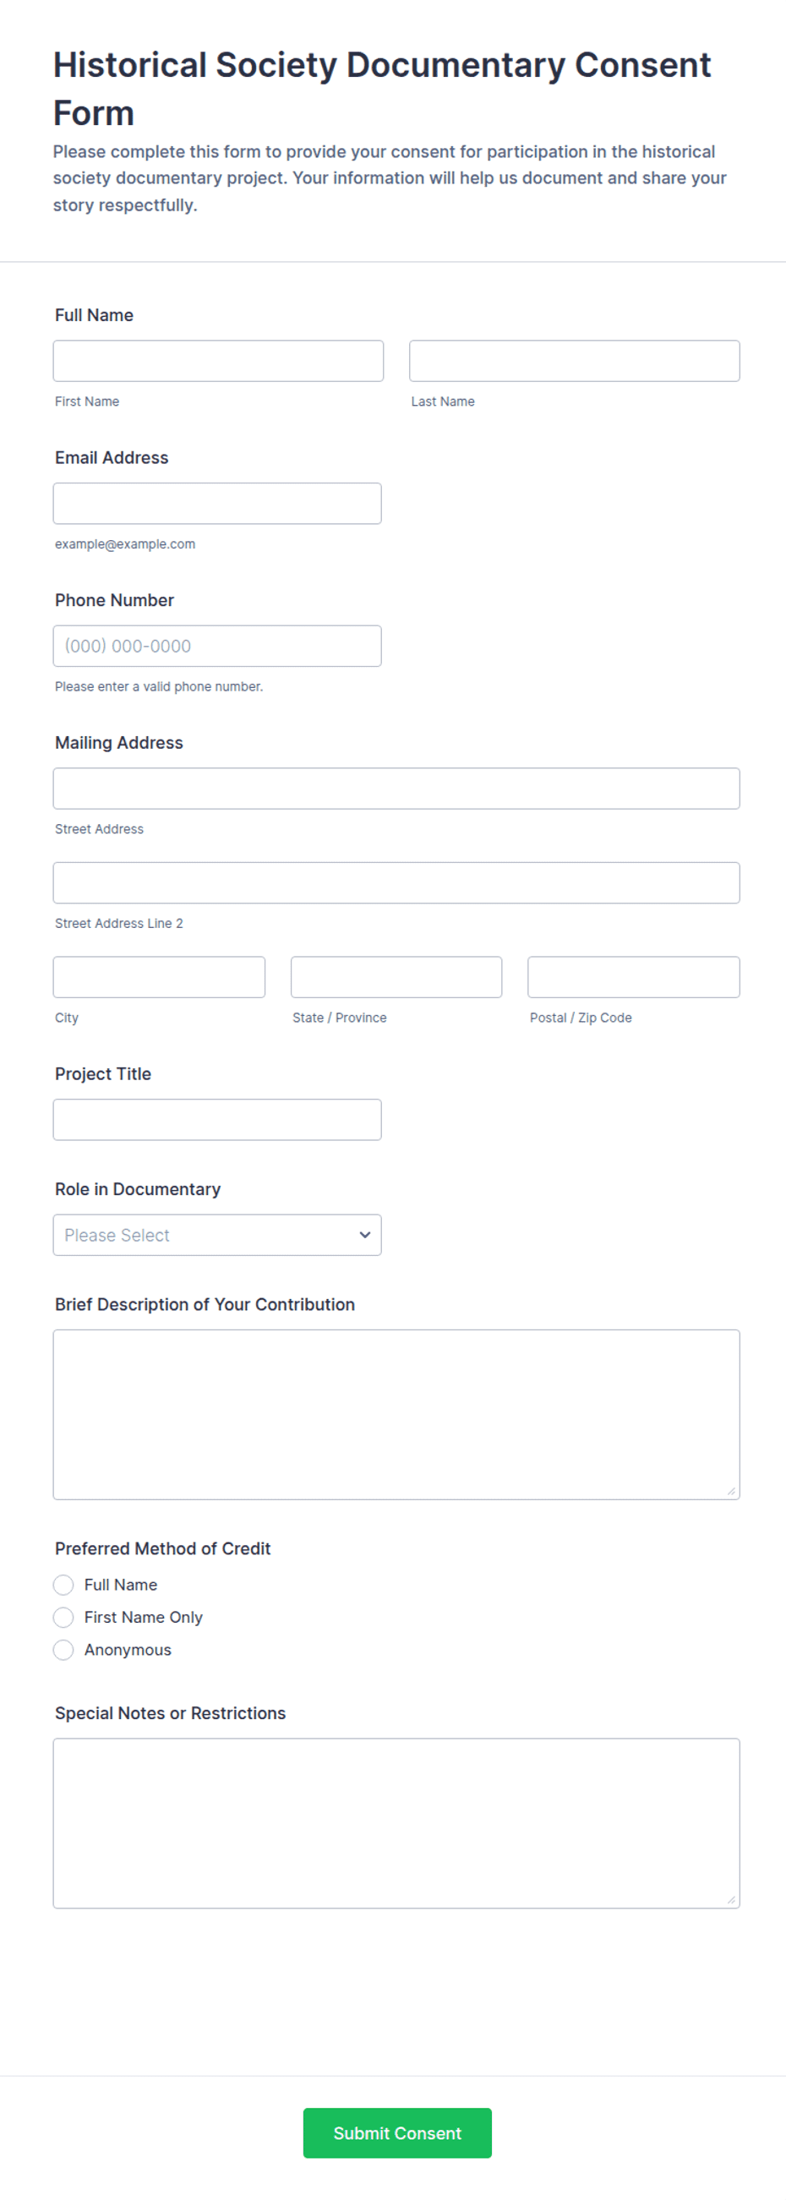Viewport: 786px width, 2200px height.
Task: Click the First Name input field
Action: pos(218,360)
